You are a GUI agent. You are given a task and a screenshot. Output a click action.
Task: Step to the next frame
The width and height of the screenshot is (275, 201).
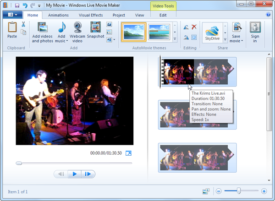89,174
